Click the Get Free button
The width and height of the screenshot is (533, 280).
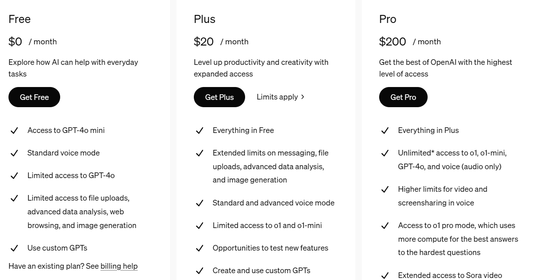(x=34, y=97)
